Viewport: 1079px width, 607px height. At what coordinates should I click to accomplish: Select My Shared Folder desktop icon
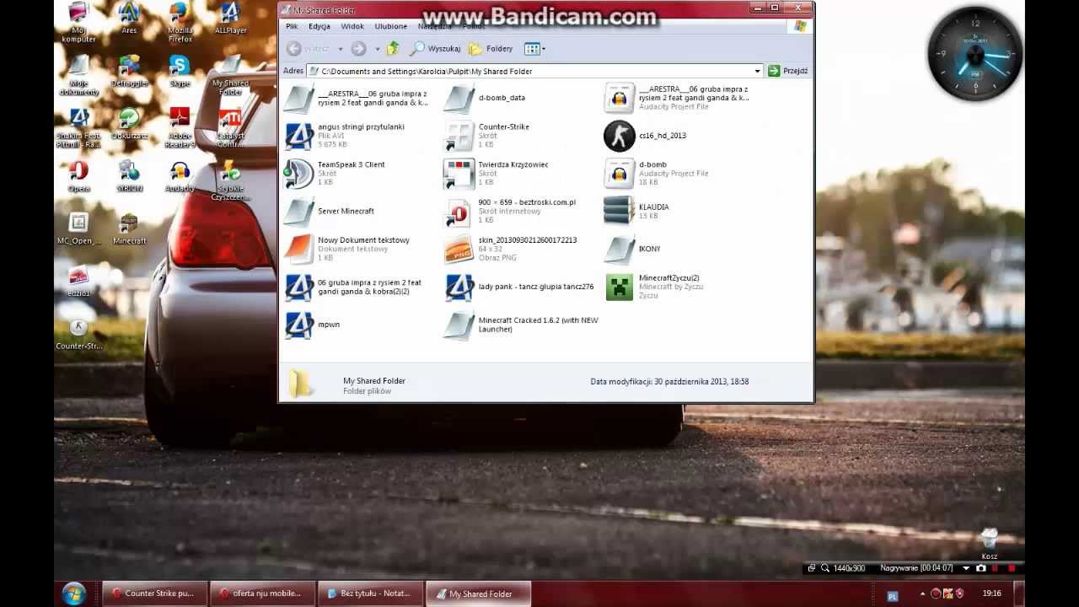(x=230, y=75)
